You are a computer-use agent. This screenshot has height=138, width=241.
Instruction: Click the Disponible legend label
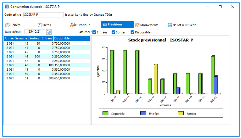118,114
